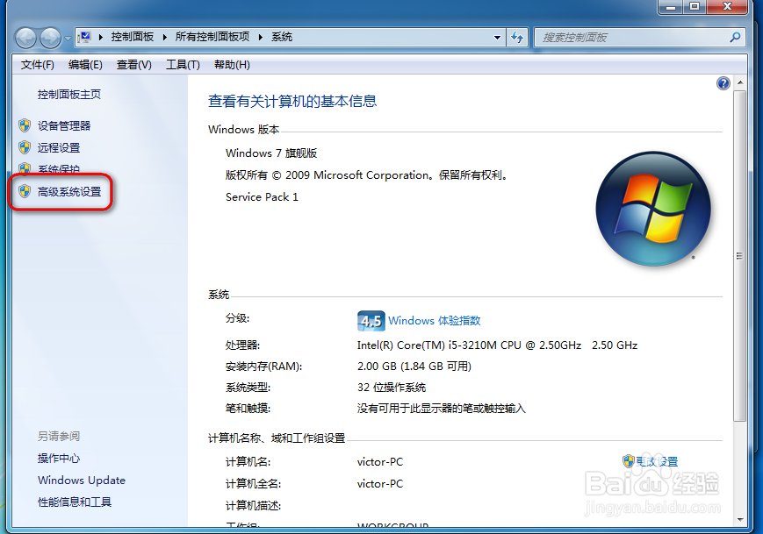Click the 32 位操作系统 value
Image resolution: width=763 pixels, height=534 pixels.
392,388
